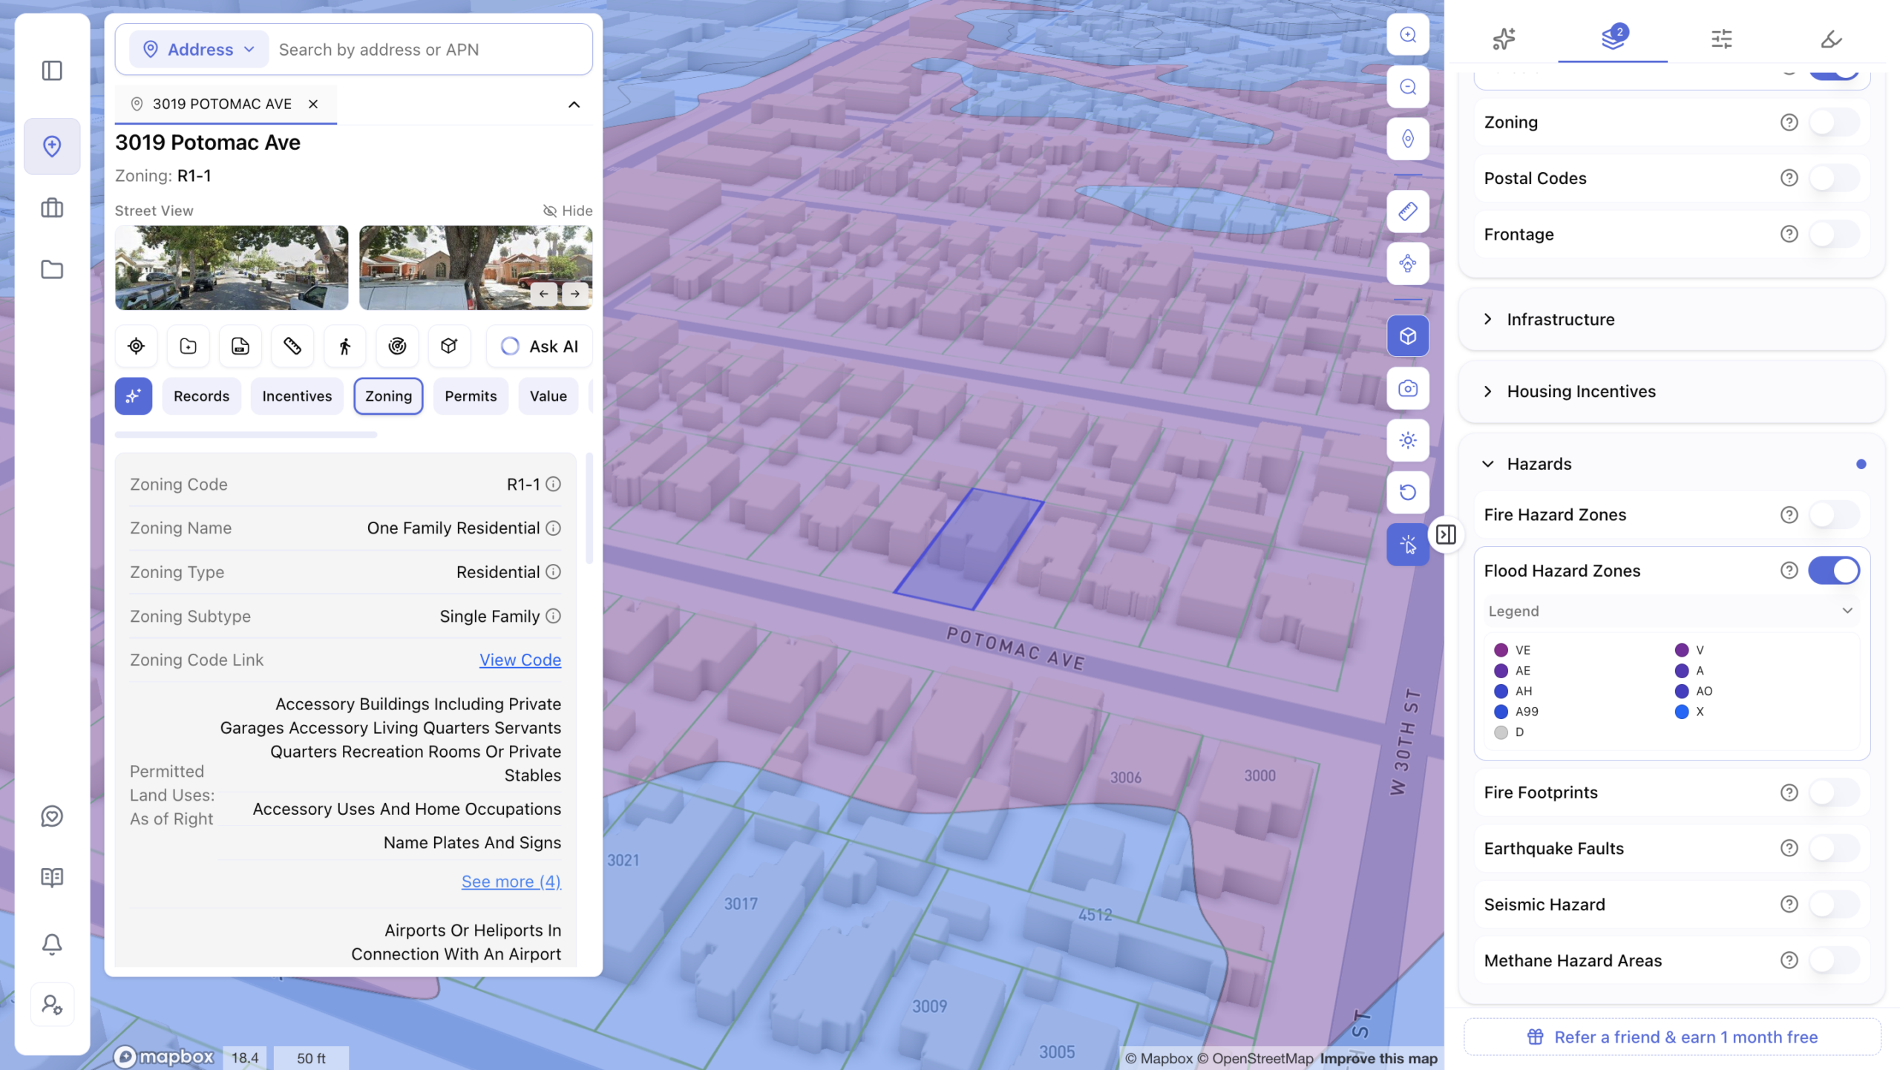Zoom out on the map
The width and height of the screenshot is (1900, 1070).
pos(1408,87)
